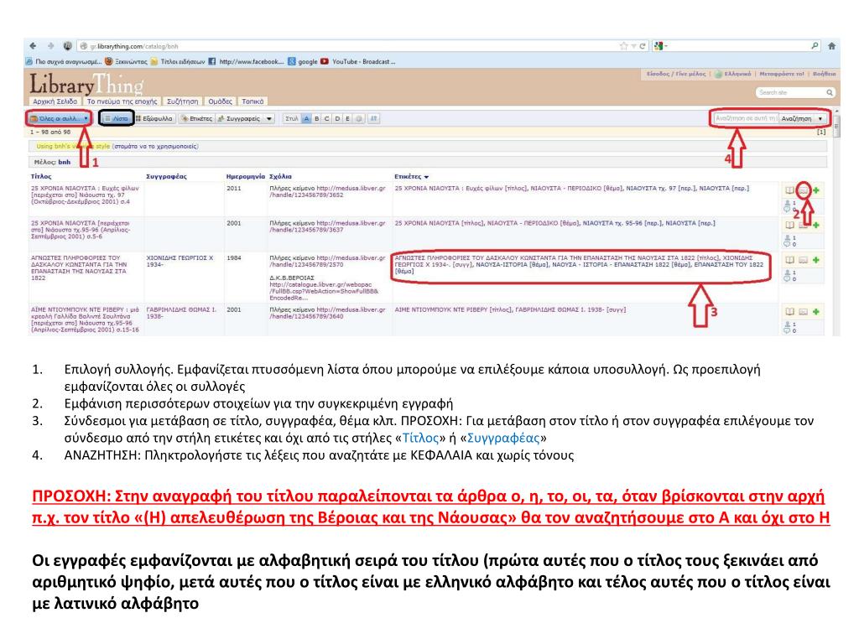Open the Google search engine selector
This screenshot has height=644, width=859.
tap(660, 46)
